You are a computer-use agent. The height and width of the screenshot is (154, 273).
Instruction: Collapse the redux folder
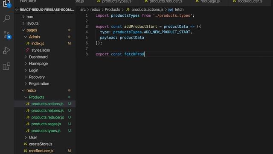tap(23, 90)
